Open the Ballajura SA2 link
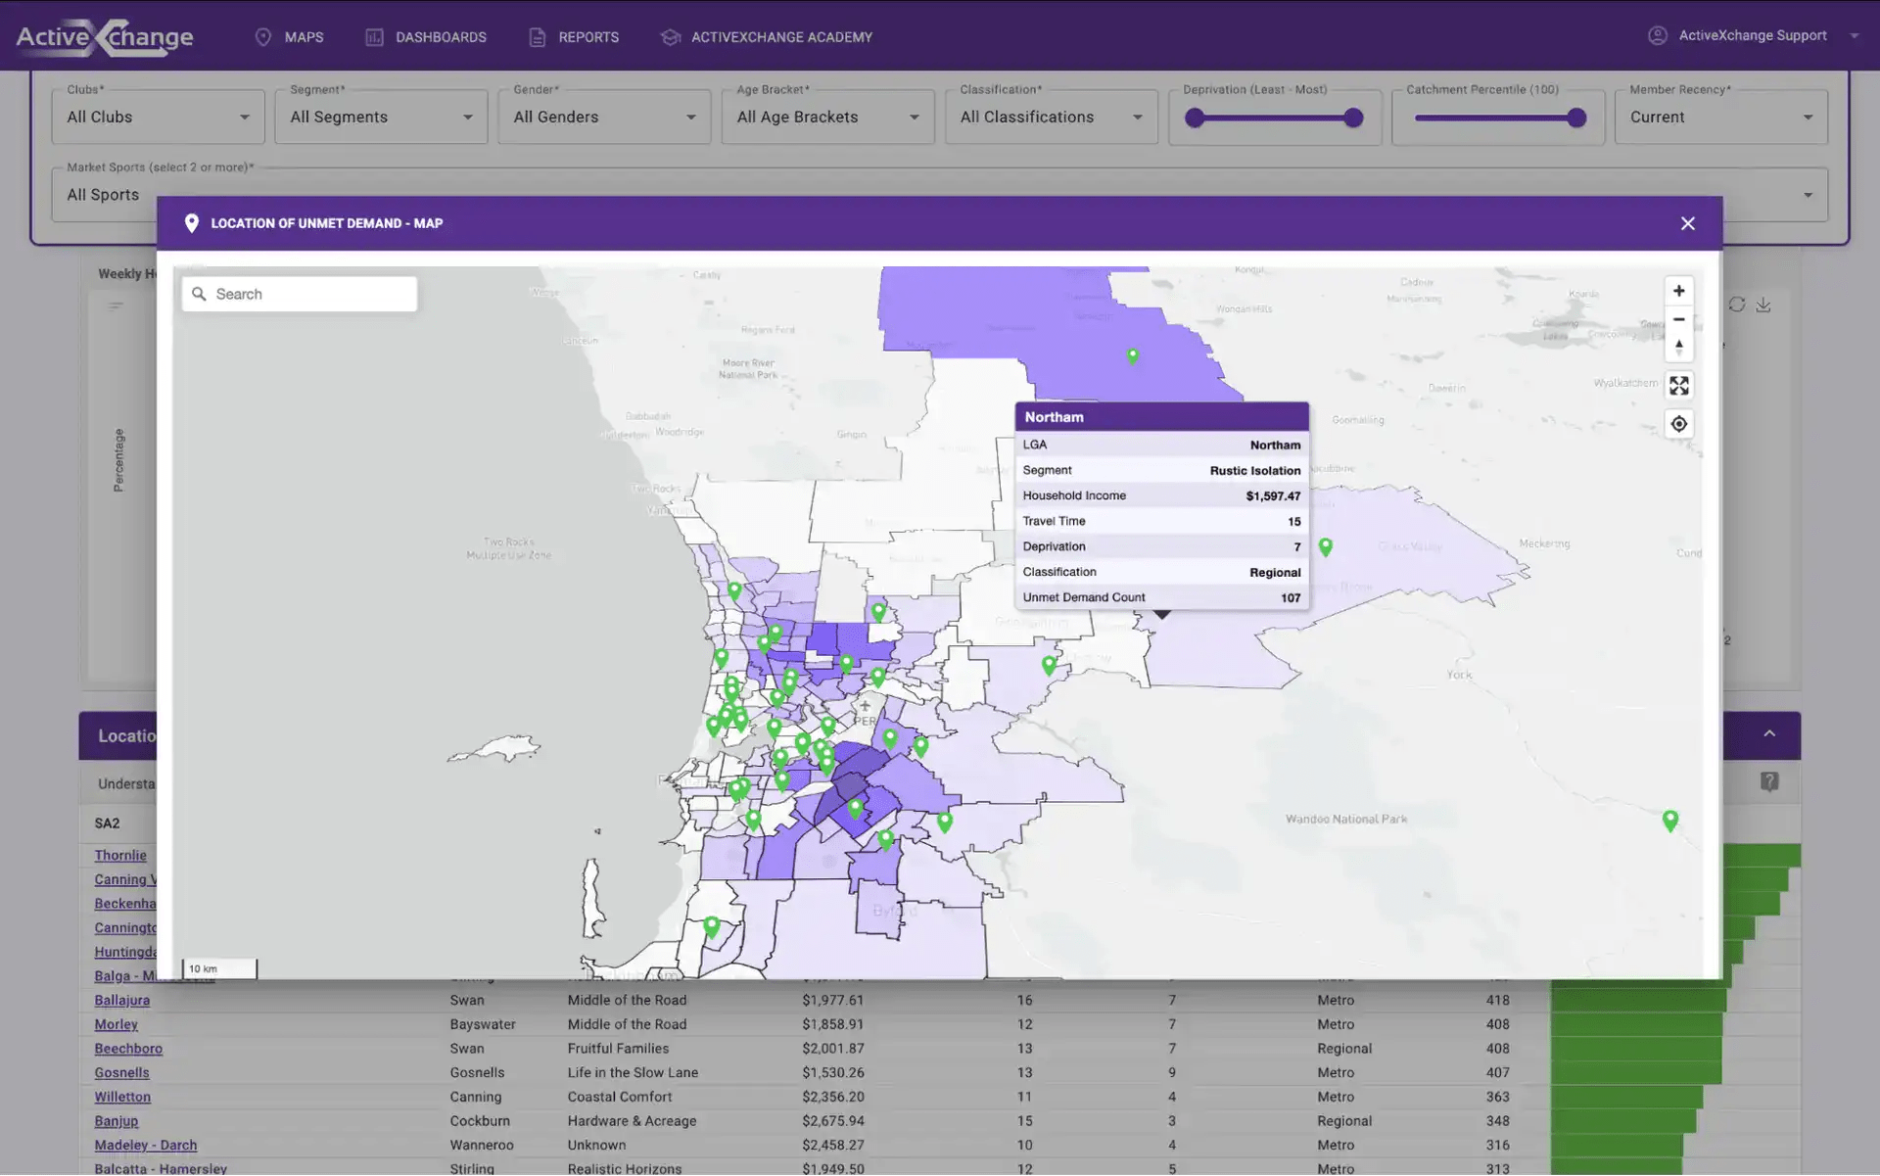Image resolution: width=1880 pixels, height=1176 pixels. 122,1000
